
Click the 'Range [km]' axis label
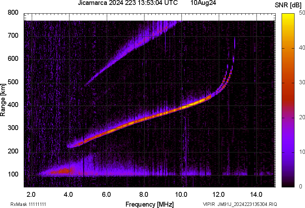click(3, 100)
